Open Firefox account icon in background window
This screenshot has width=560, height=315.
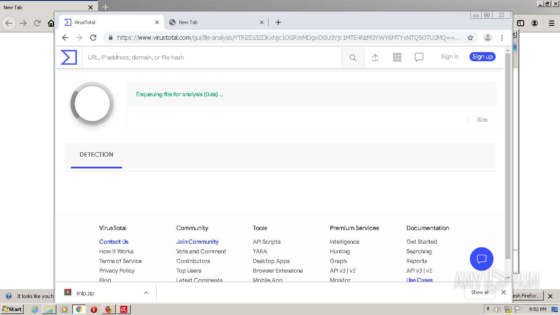[535, 23]
